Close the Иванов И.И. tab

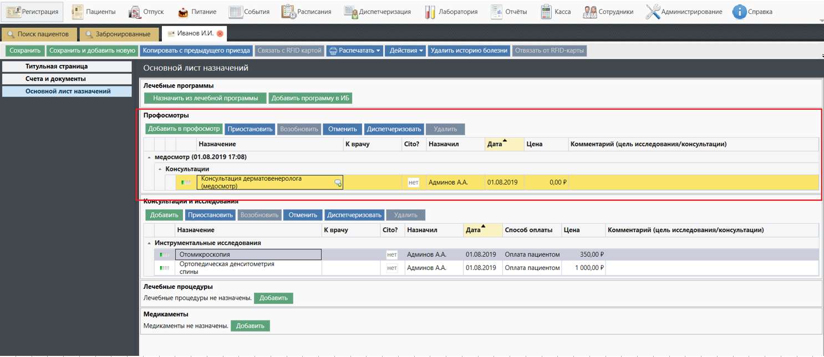220,34
